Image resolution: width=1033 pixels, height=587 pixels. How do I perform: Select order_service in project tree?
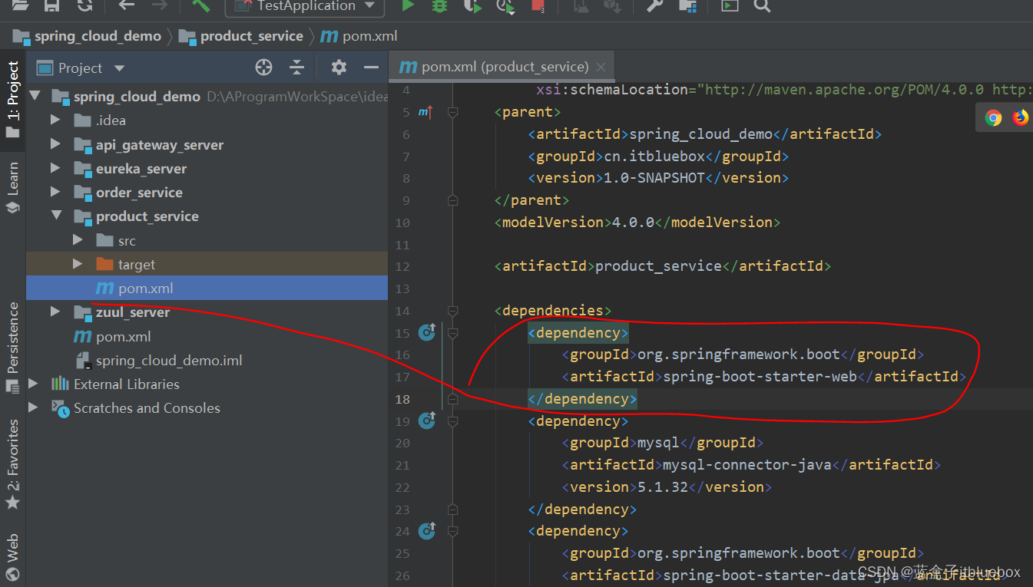coord(139,193)
